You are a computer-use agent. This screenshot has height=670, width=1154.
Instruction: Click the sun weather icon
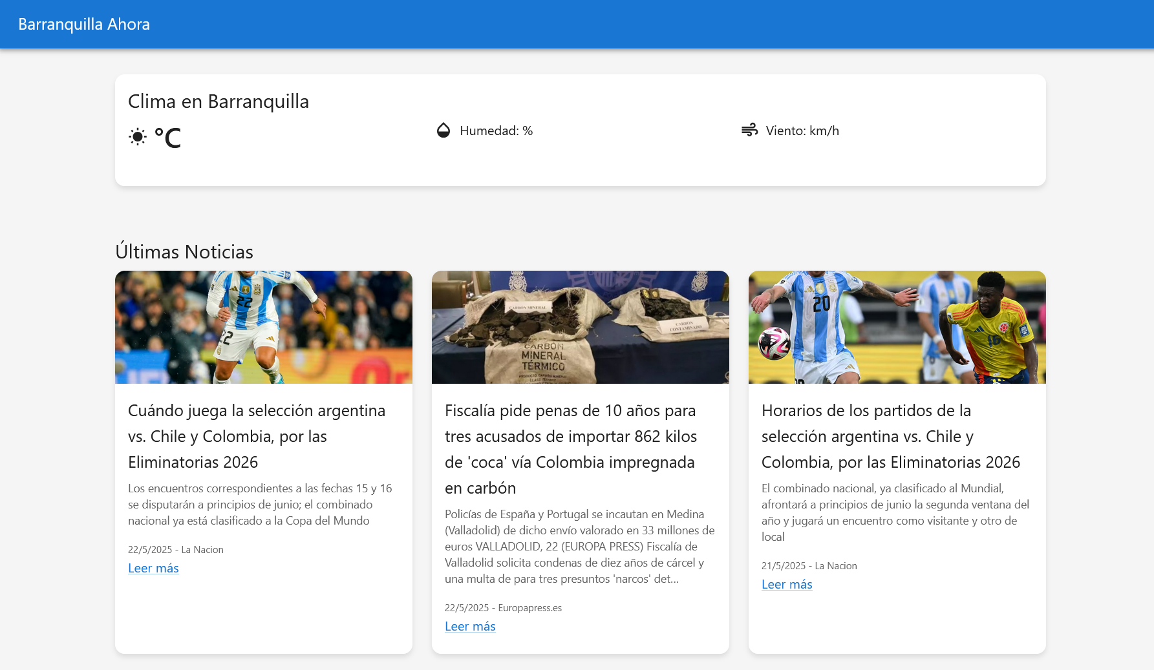137,137
